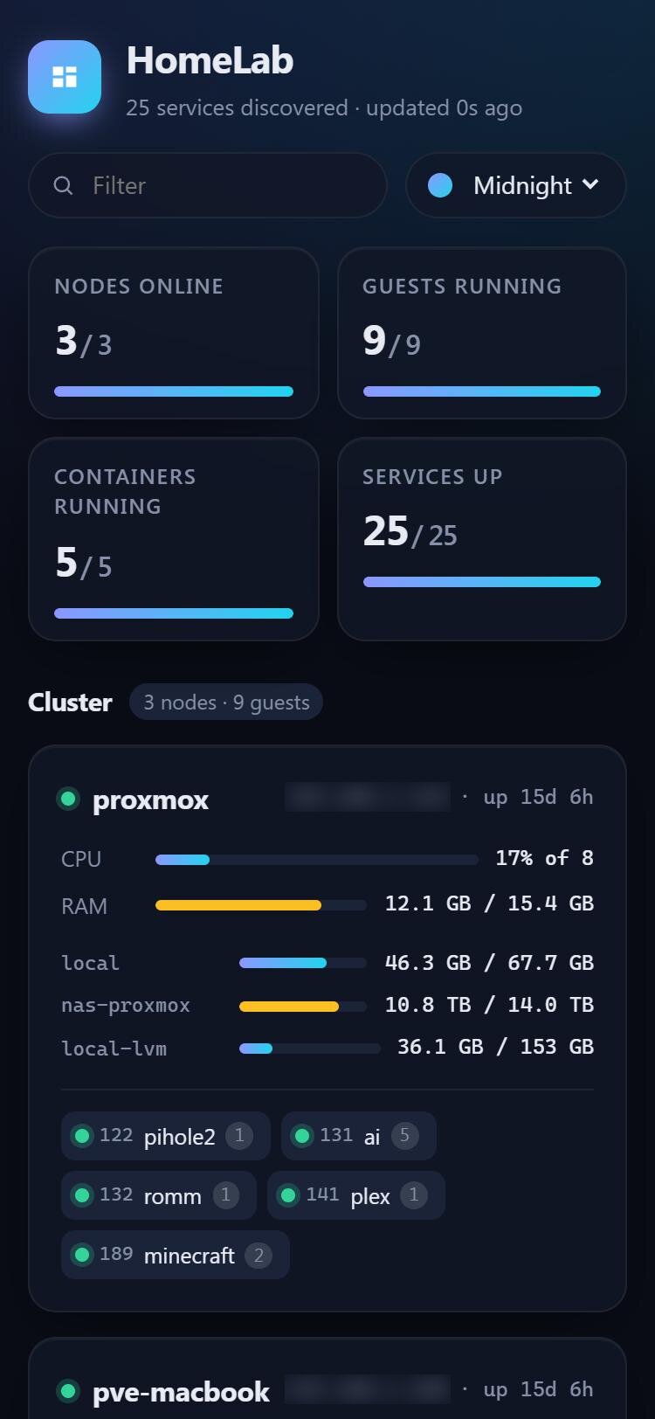The width and height of the screenshot is (655, 1419).
Task: Click the Services Up progress bar
Action: coord(482,582)
